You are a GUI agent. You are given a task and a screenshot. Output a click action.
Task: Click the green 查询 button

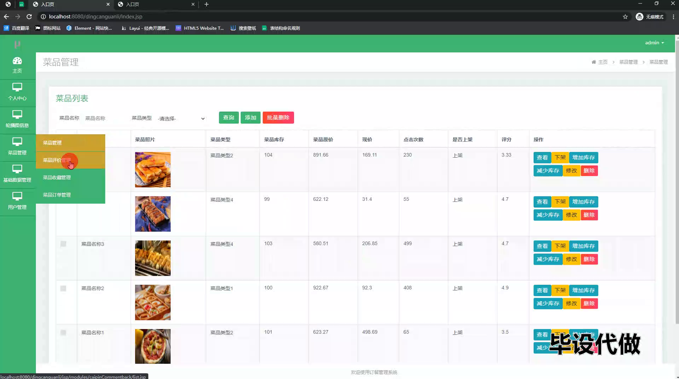[228, 117]
